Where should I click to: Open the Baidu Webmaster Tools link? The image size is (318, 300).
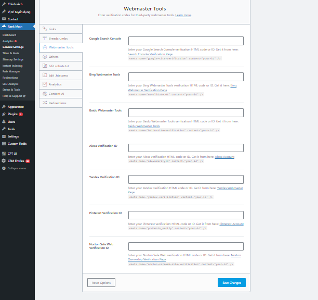(143, 126)
